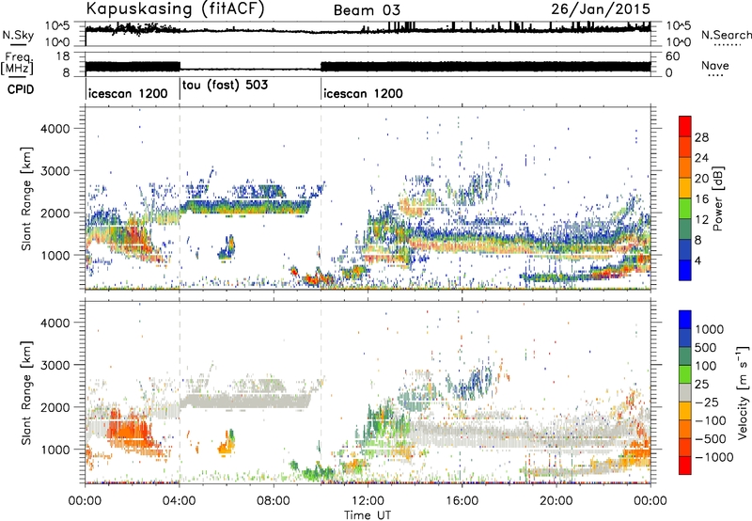Click the "2000" tick of the power panel

click(x=55, y=213)
